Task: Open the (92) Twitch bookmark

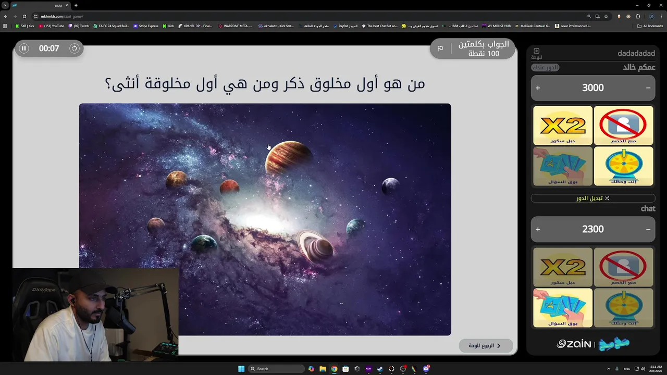Action: point(79,26)
